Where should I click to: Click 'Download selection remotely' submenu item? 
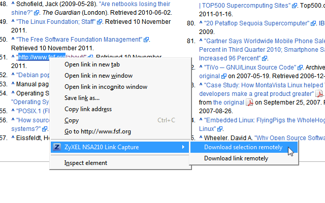(x=244, y=147)
